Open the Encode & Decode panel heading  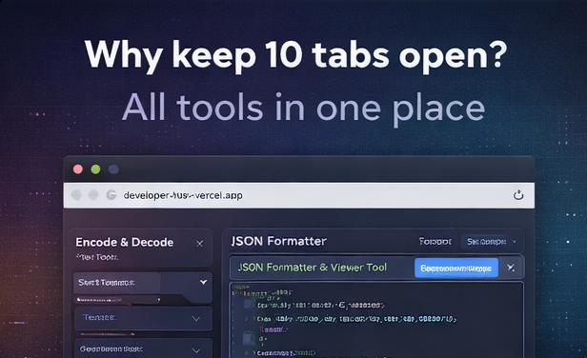124,243
